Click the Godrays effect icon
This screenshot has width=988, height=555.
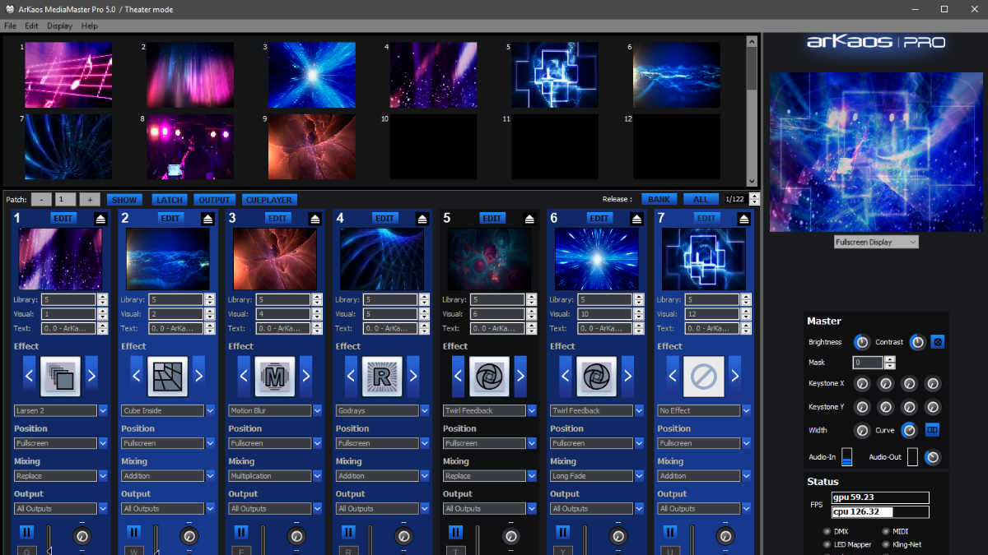coord(382,377)
